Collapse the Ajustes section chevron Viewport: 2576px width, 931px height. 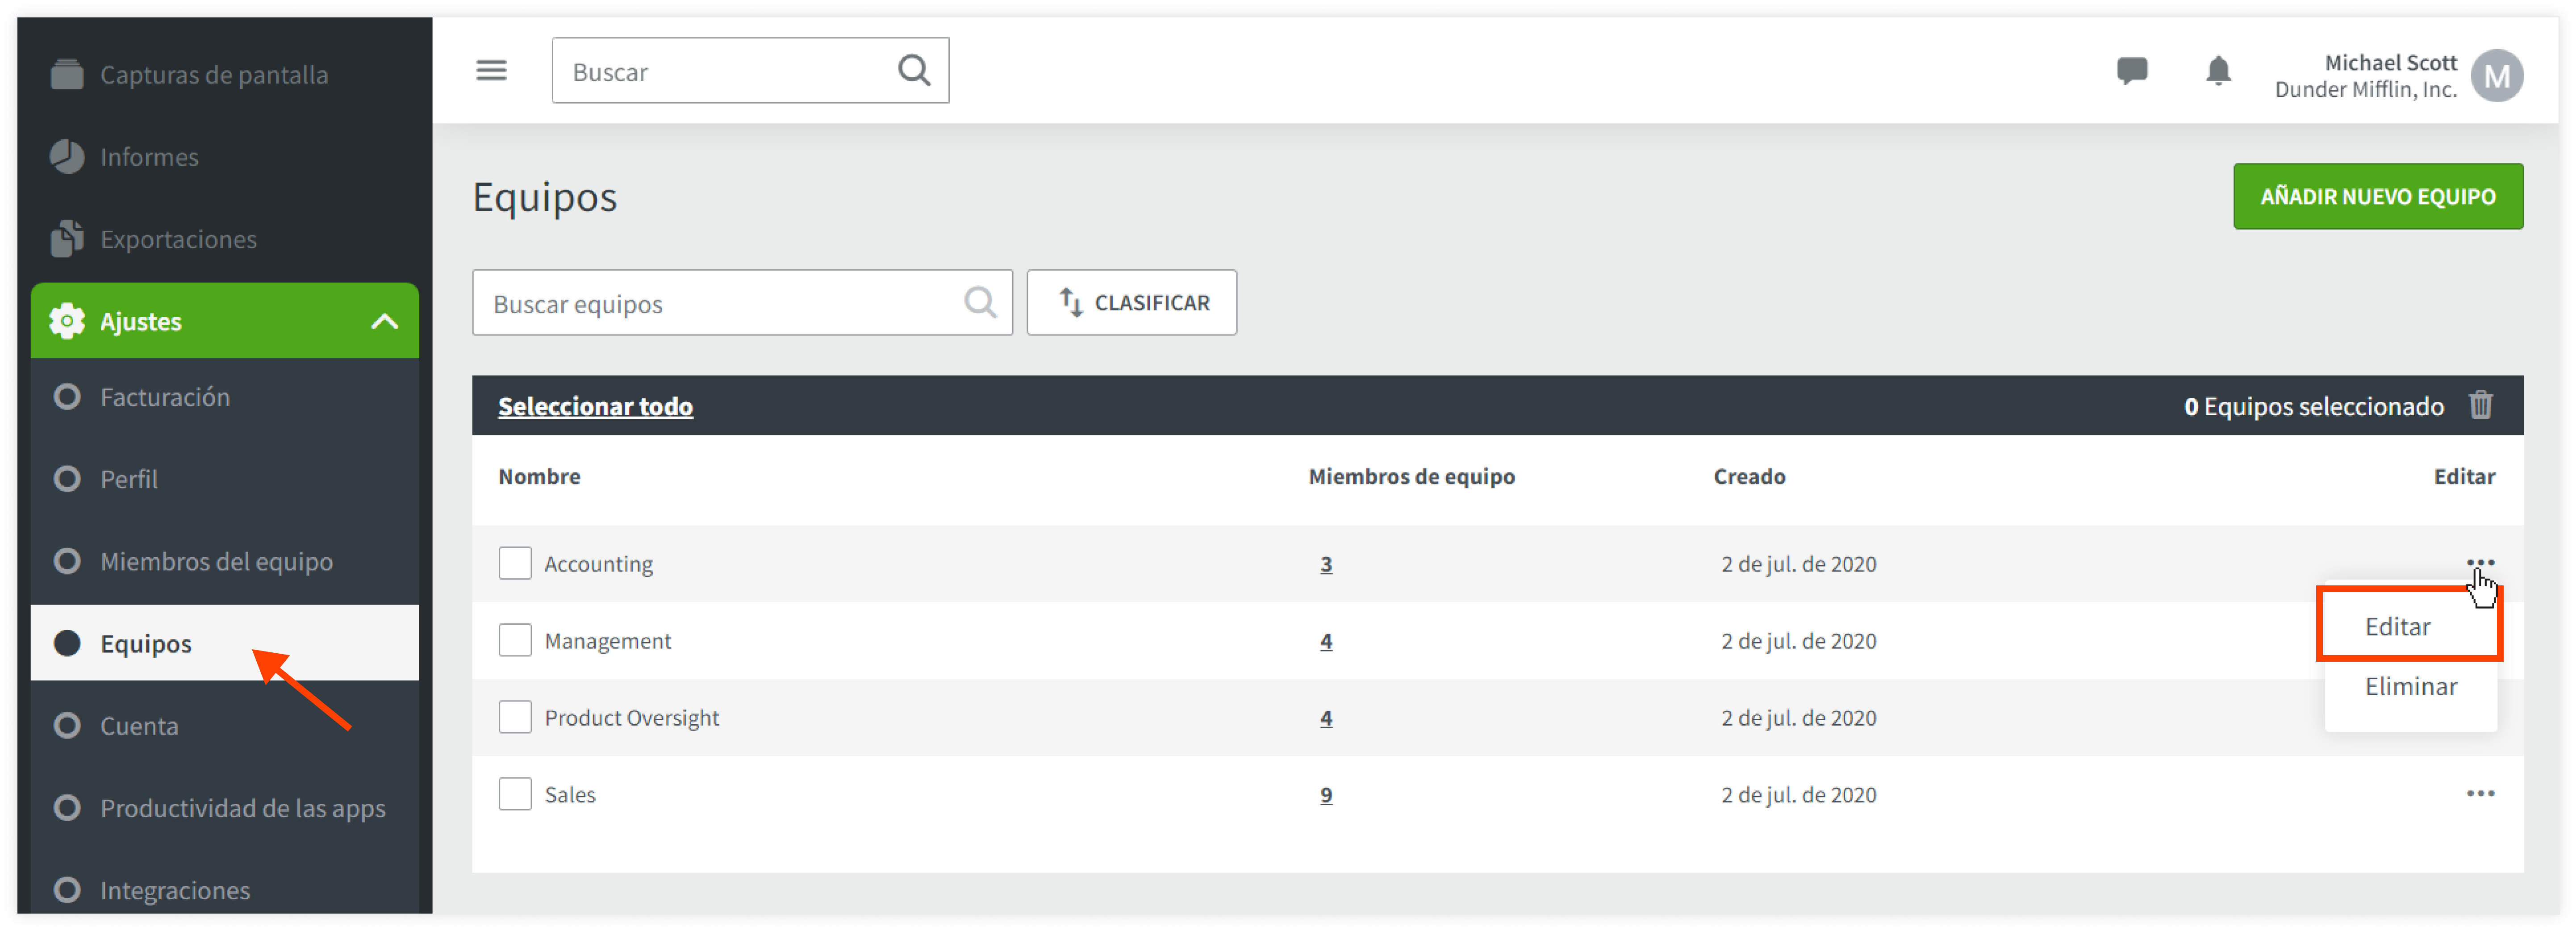(x=384, y=321)
